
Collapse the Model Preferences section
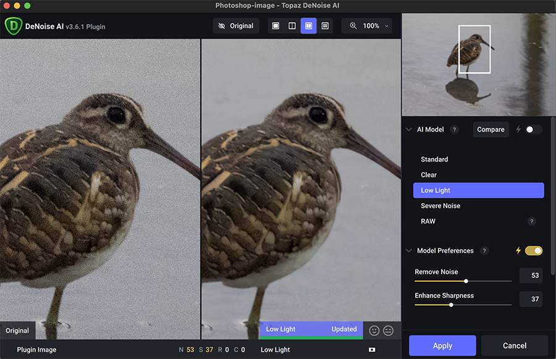coord(408,251)
